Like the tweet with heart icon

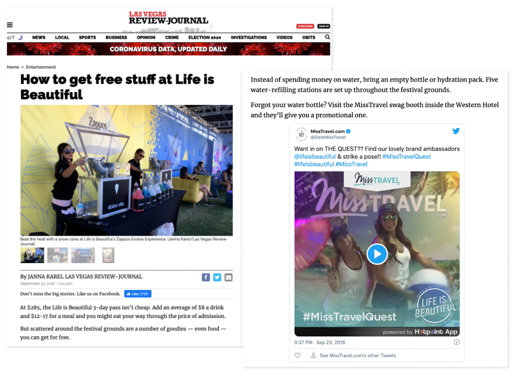pyautogui.click(x=298, y=355)
